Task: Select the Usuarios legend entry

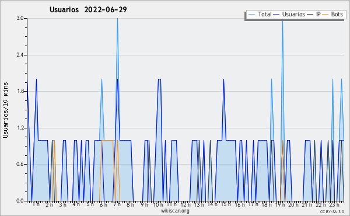Action: [289, 14]
